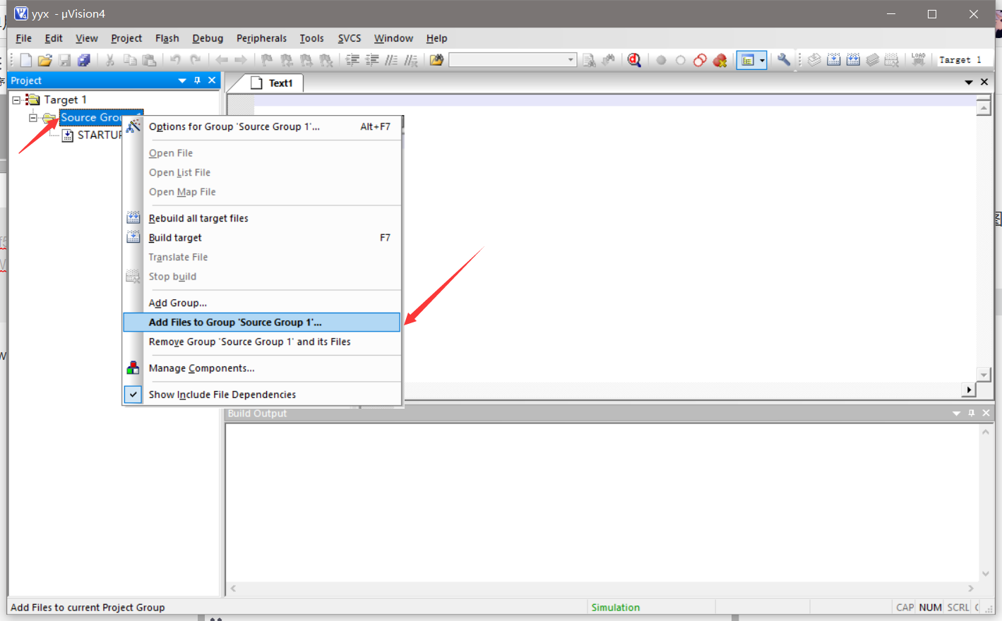
Task: Close the Project panel
Action: [212, 80]
